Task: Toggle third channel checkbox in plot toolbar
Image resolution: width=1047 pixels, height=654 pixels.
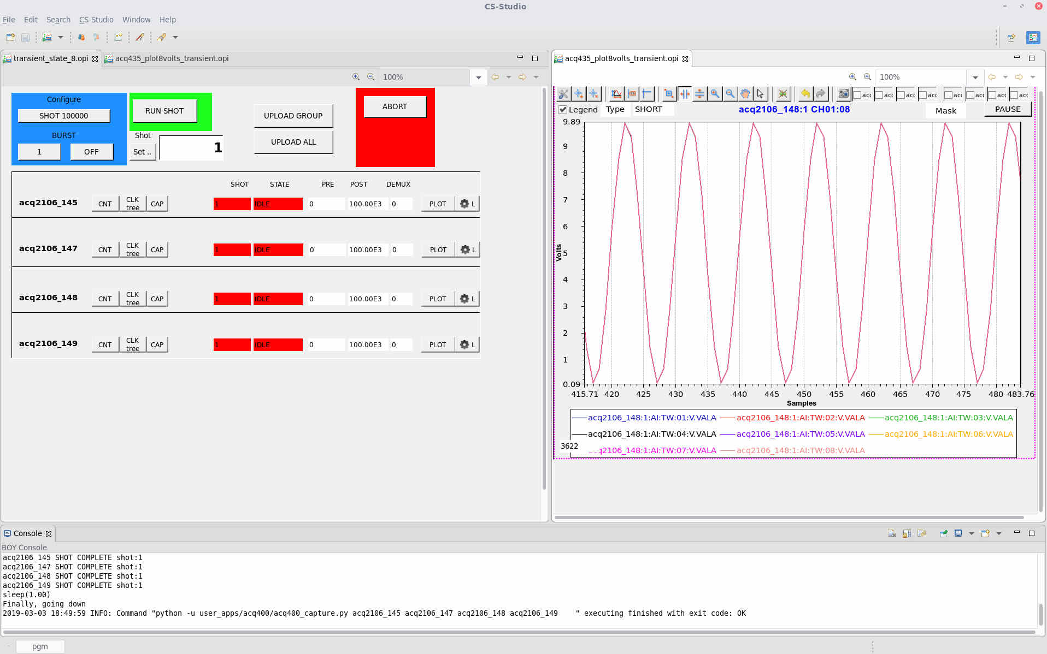Action: 901,95
